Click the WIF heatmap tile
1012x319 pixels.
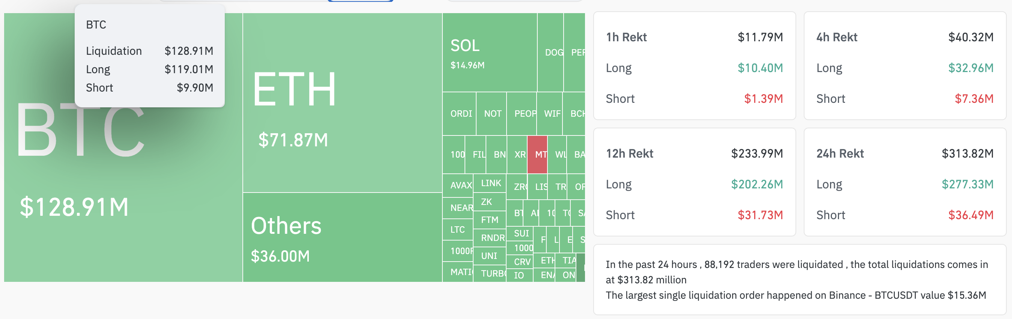pos(550,114)
